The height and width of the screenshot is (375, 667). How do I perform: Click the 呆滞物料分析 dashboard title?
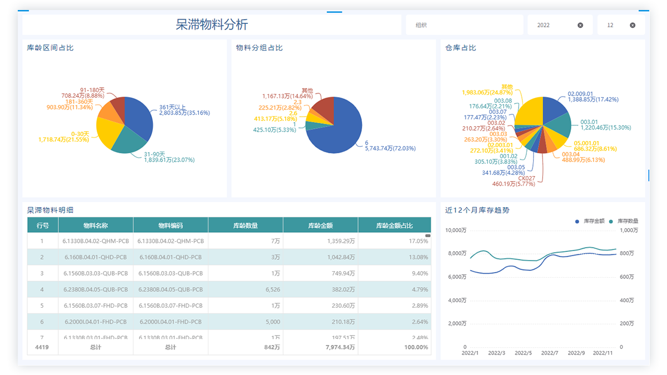point(212,24)
